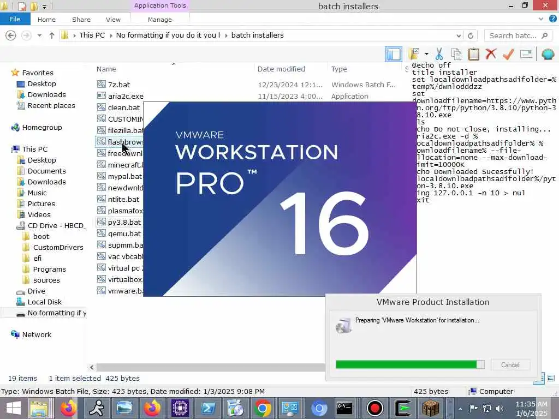Expand the ribbon chevron

click(x=541, y=19)
